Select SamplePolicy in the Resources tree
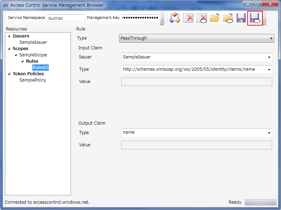Image resolution: width=281 pixels, height=210 pixels. pos(33,80)
